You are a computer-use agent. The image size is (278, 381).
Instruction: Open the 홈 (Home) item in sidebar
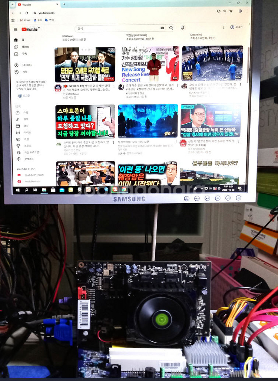(19, 40)
